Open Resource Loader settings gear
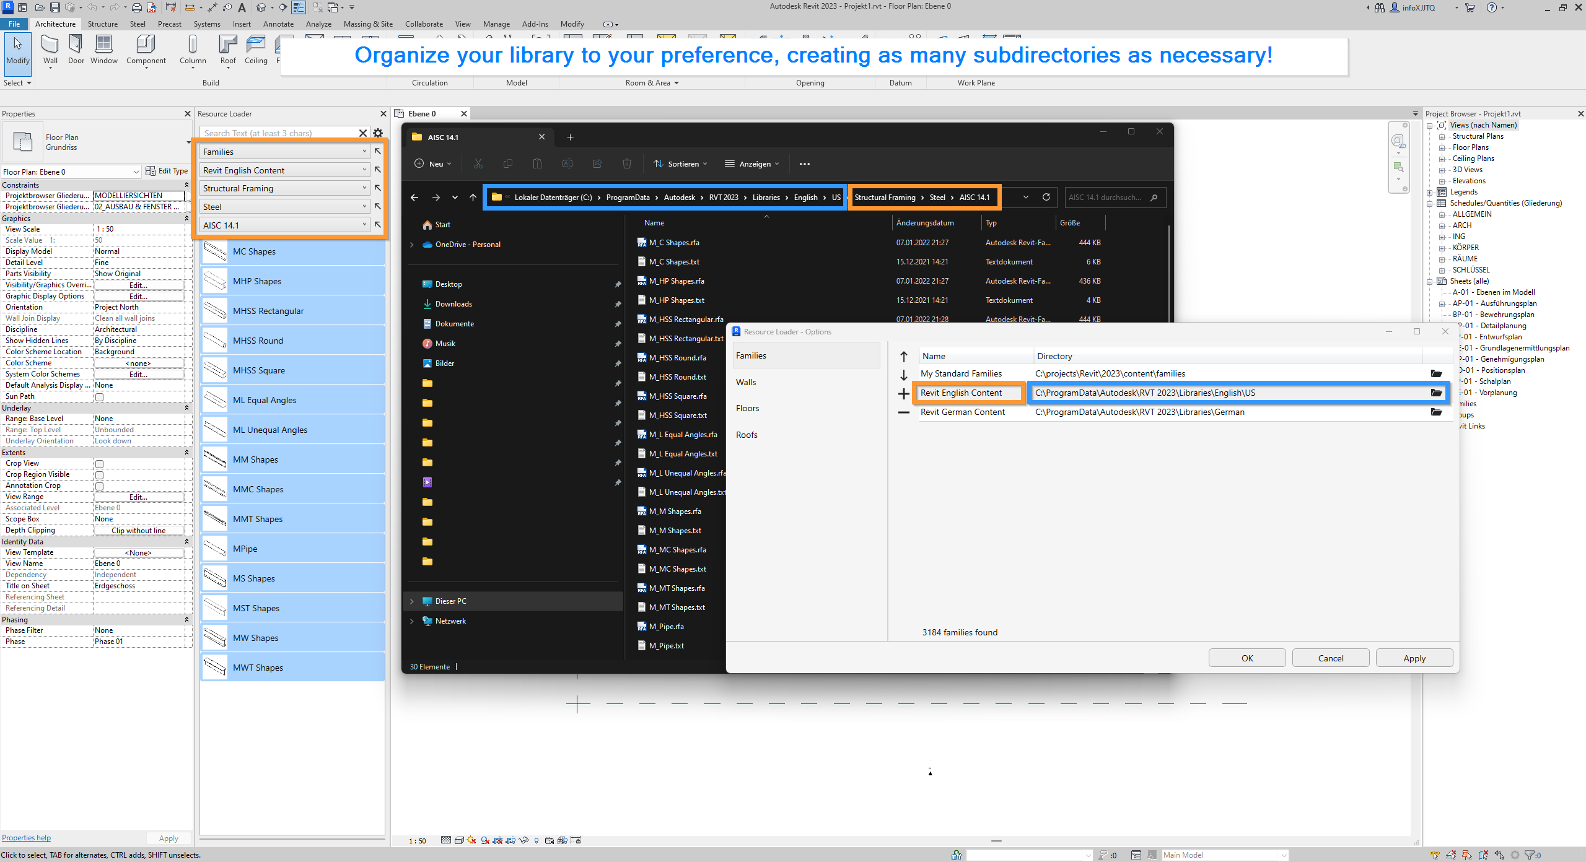The image size is (1586, 862). pos(378,133)
